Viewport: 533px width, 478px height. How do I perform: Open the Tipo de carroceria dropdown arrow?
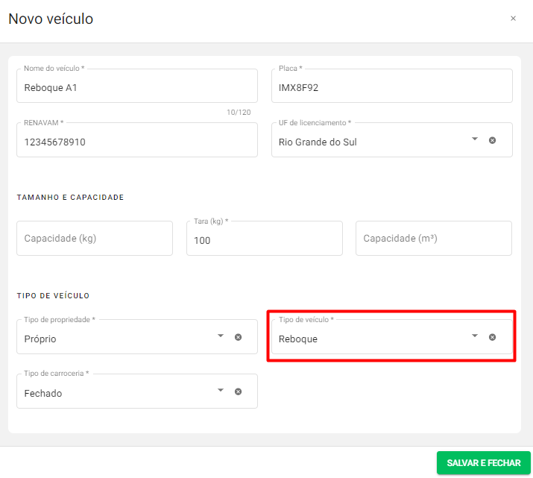click(x=221, y=391)
